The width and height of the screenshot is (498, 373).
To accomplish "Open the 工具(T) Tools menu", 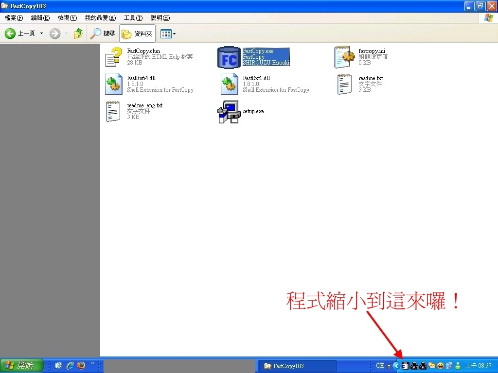I will click(133, 18).
